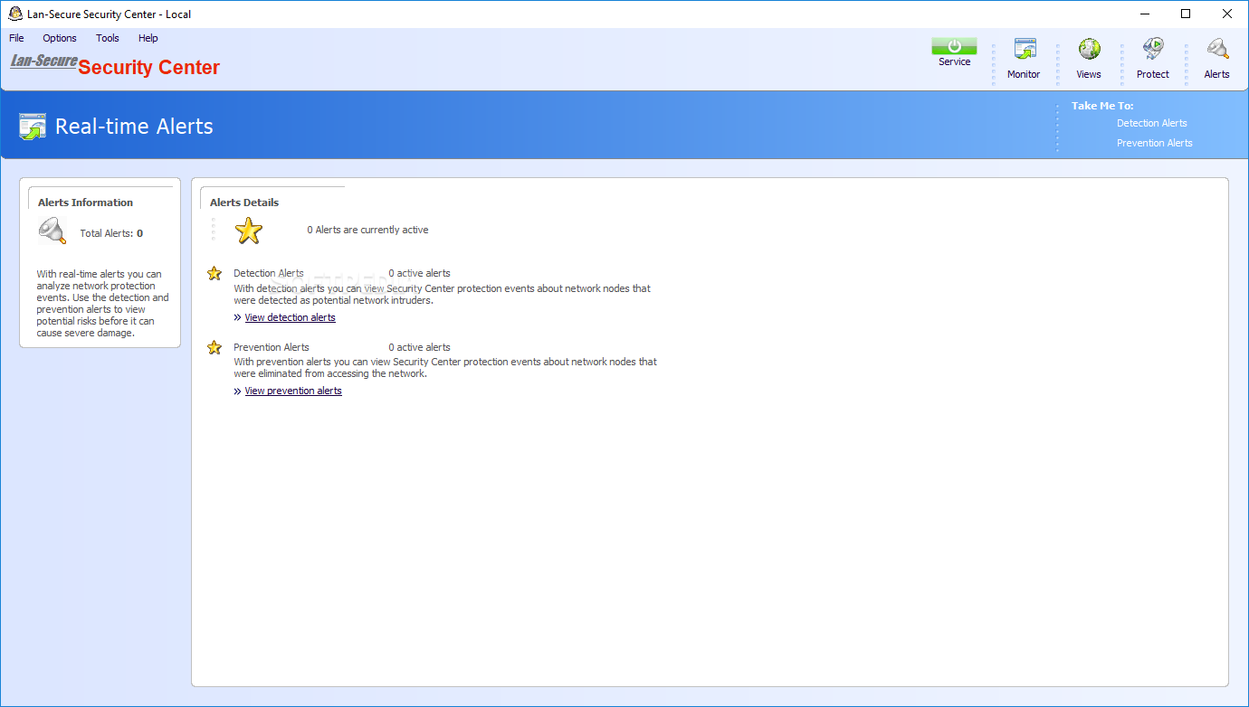This screenshot has width=1249, height=707.
Task: Click the star icon beside Detection Alerts
Action: pos(215,273)
